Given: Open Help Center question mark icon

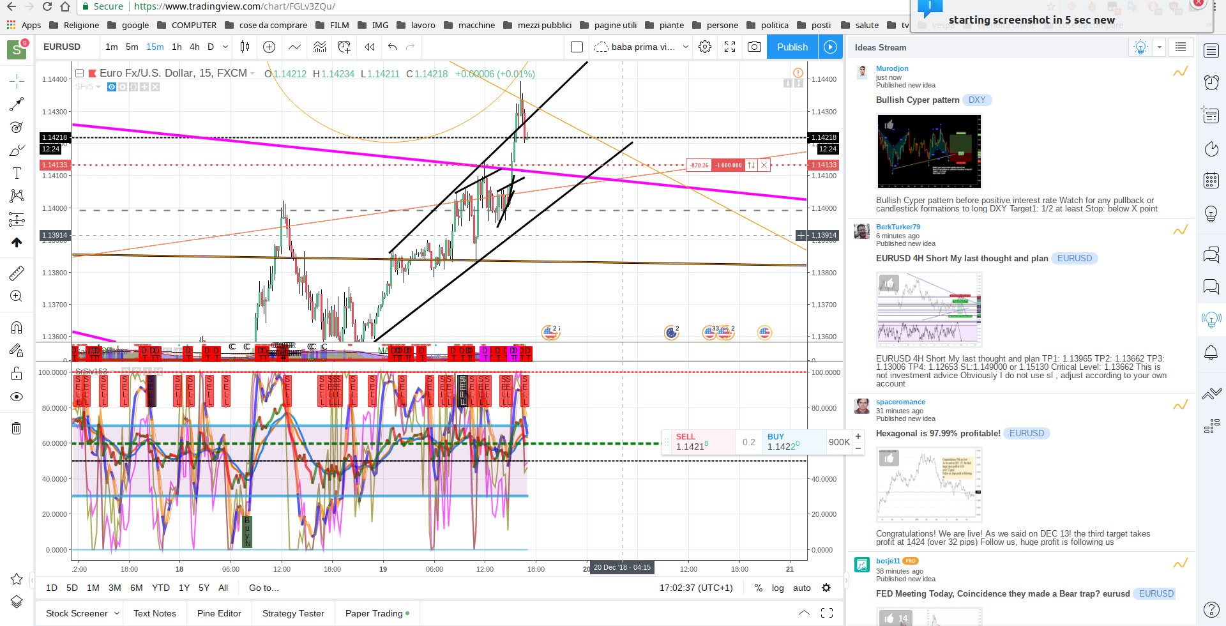Looking at the screenshot, I should click(1211, 610).
